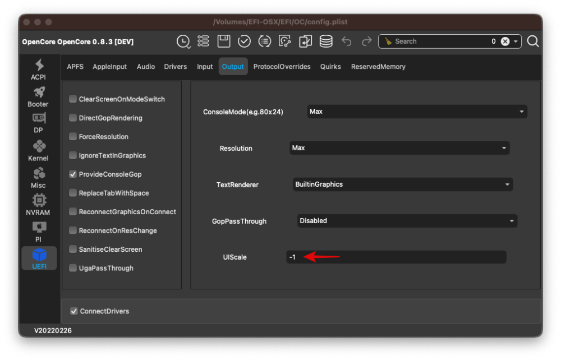Click the UIScale value field

coord(396,257)
